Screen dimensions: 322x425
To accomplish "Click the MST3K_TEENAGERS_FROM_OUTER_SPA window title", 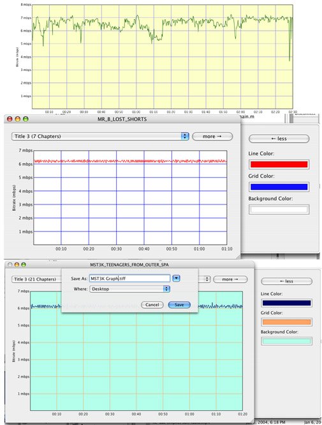I will tap(129, 265).
